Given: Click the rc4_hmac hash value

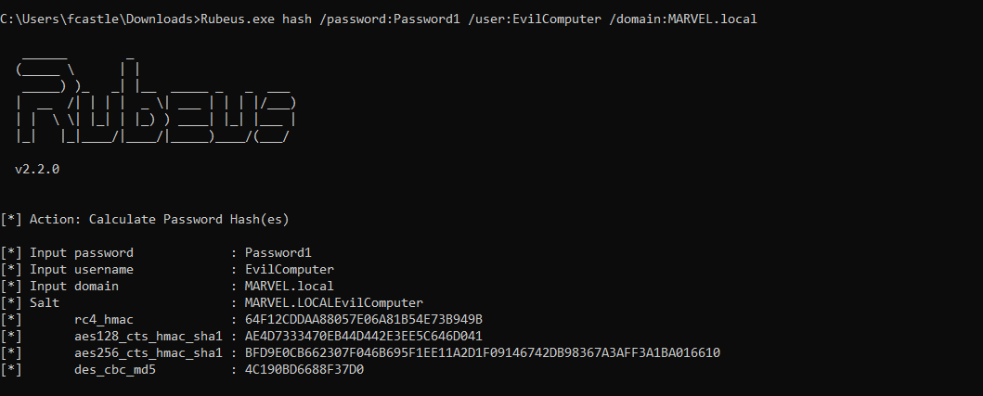Looking at the screenshot, I should [364, 320].
